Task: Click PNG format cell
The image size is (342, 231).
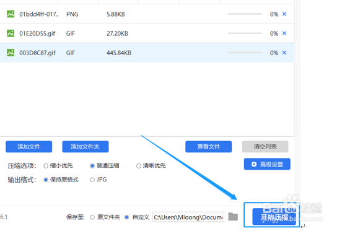Action: [x=72, y=14]
